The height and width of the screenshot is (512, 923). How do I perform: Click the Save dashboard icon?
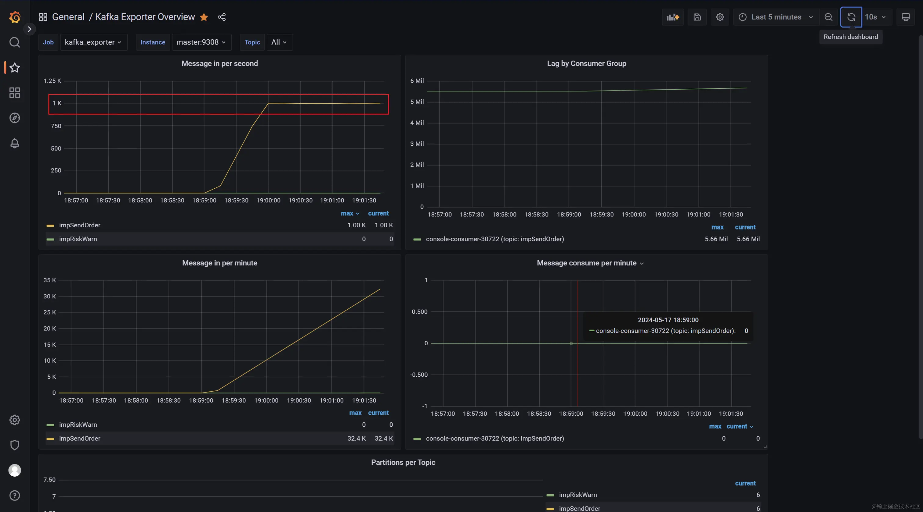click(697, 17)
